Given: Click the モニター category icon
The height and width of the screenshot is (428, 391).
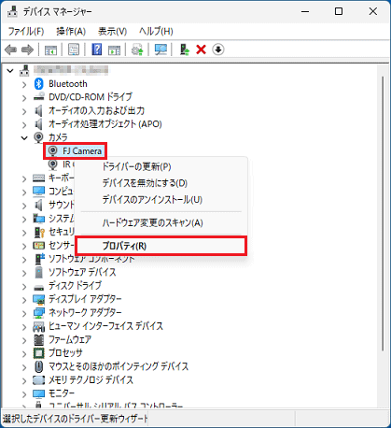Looking at the screenshot, I should coord(38,393).
